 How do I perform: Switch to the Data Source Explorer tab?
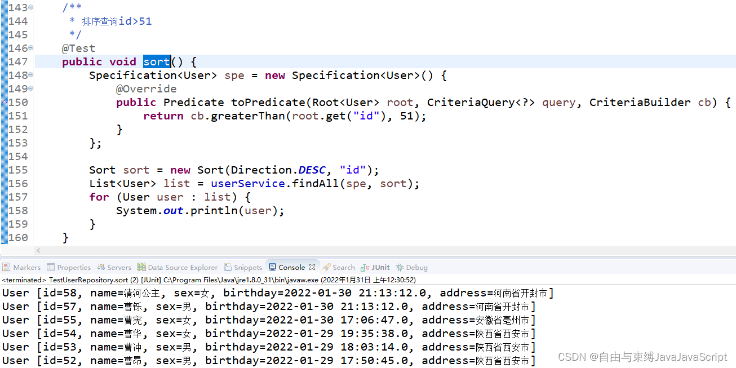(178, 267)
